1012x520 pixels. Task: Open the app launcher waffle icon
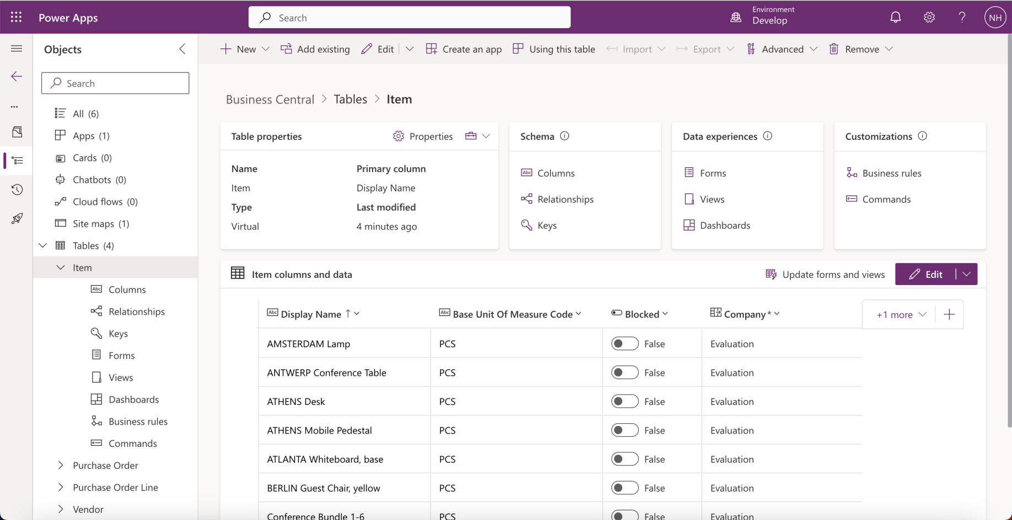coord(16,18)
